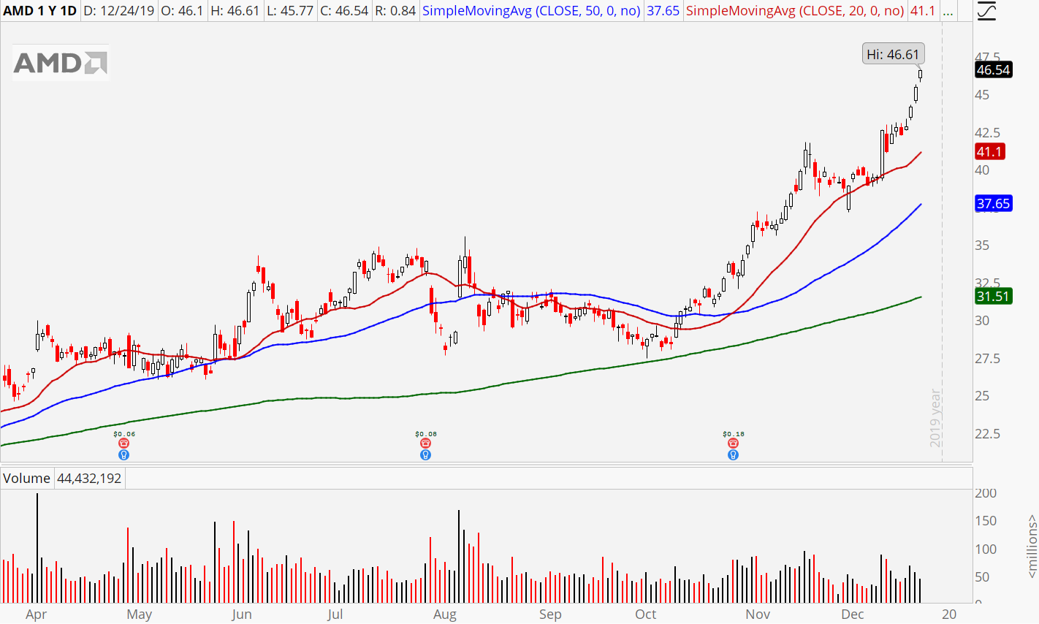Click the earnings call phone icon under $0.08
Image resolution: width=1039 pixels, height=624 pixels.
click(425, 444)
